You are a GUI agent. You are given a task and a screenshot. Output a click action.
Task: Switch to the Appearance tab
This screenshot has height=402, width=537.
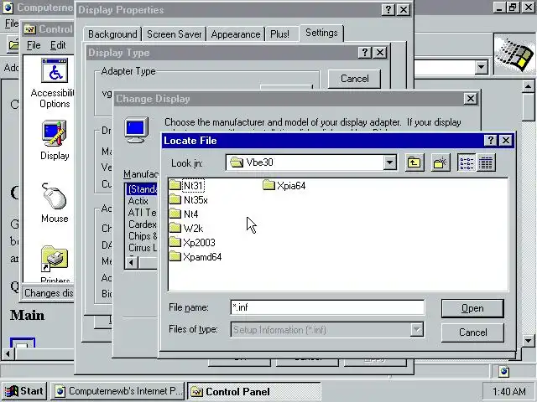point(236,34)
